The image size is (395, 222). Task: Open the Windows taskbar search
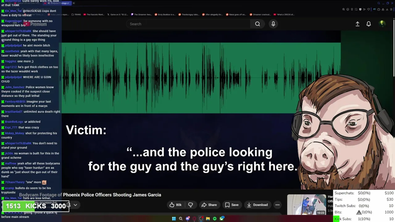pos(181,219)
